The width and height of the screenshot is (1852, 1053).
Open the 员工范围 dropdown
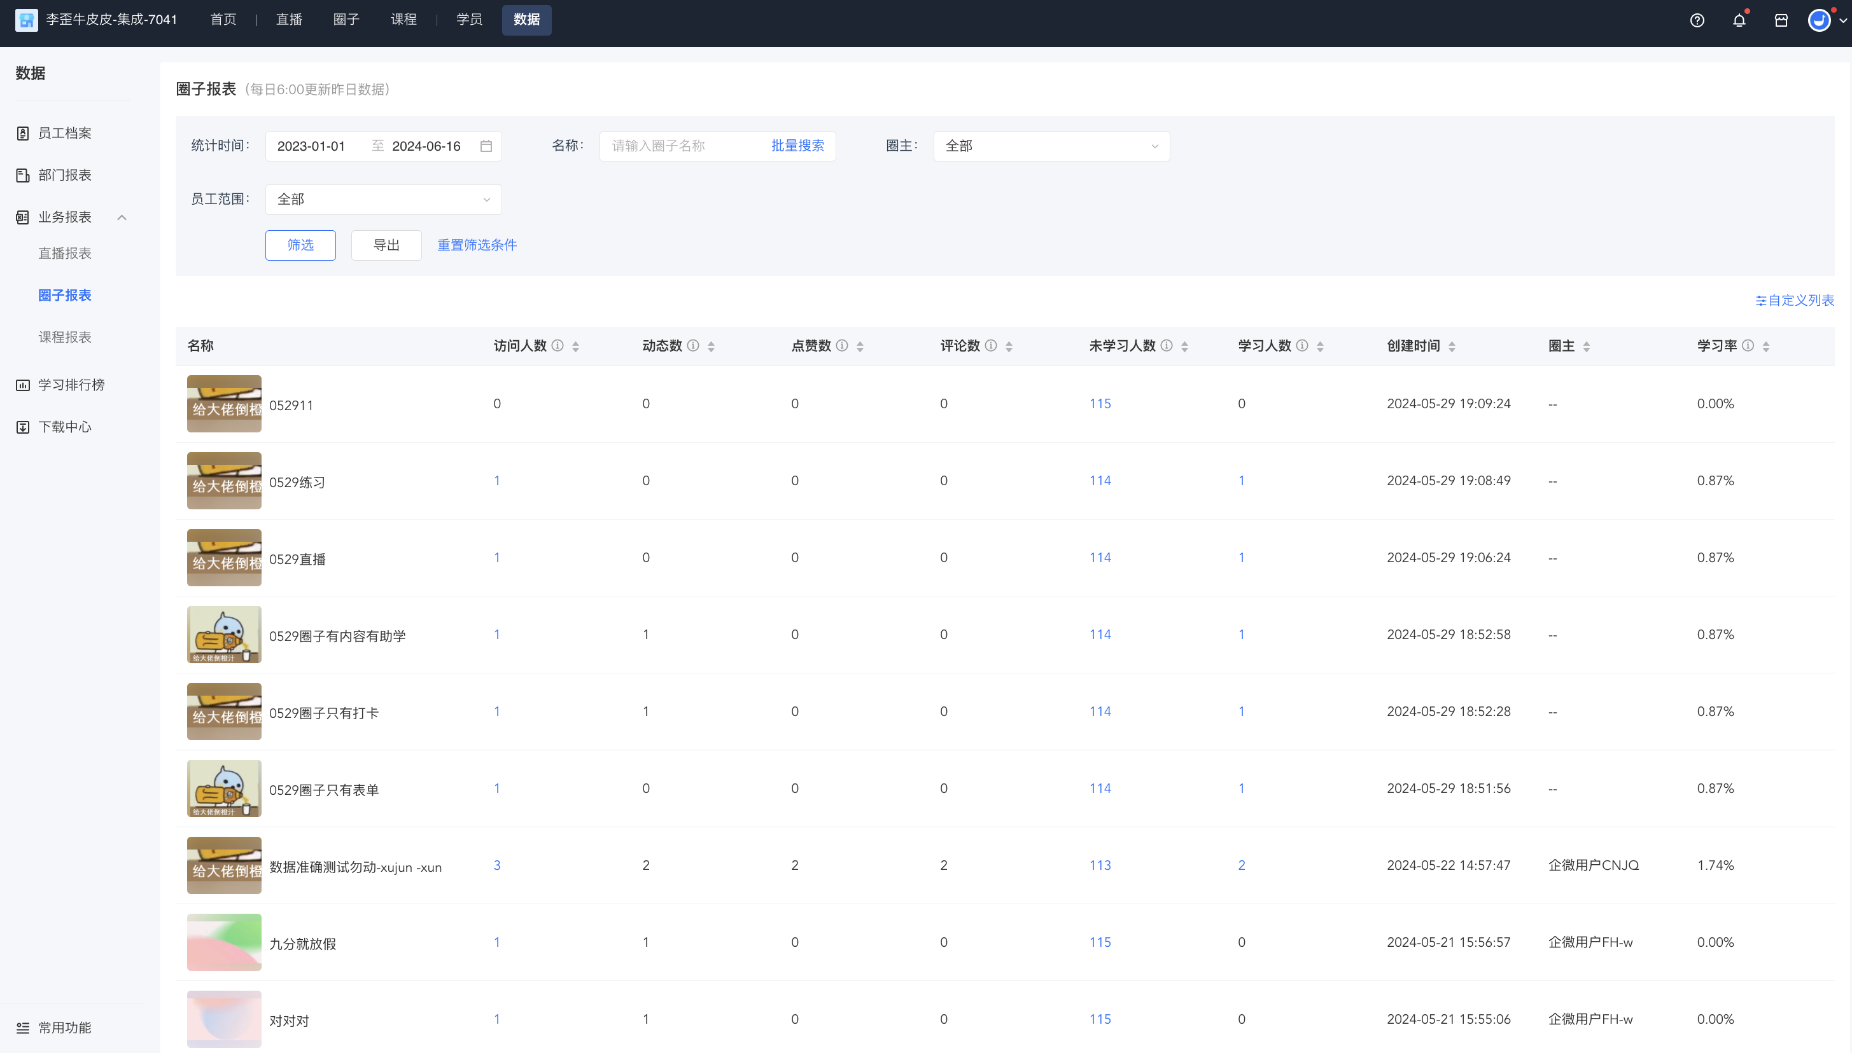click(x=383, y=200)
